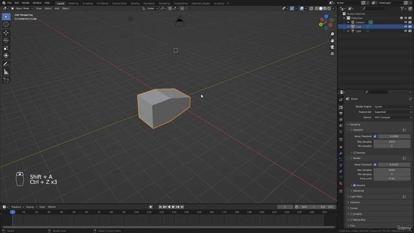Open the viewport Add menu
The height and width of the screenshot is (233, 414).
pyautogui.click(x=57, y=8)
